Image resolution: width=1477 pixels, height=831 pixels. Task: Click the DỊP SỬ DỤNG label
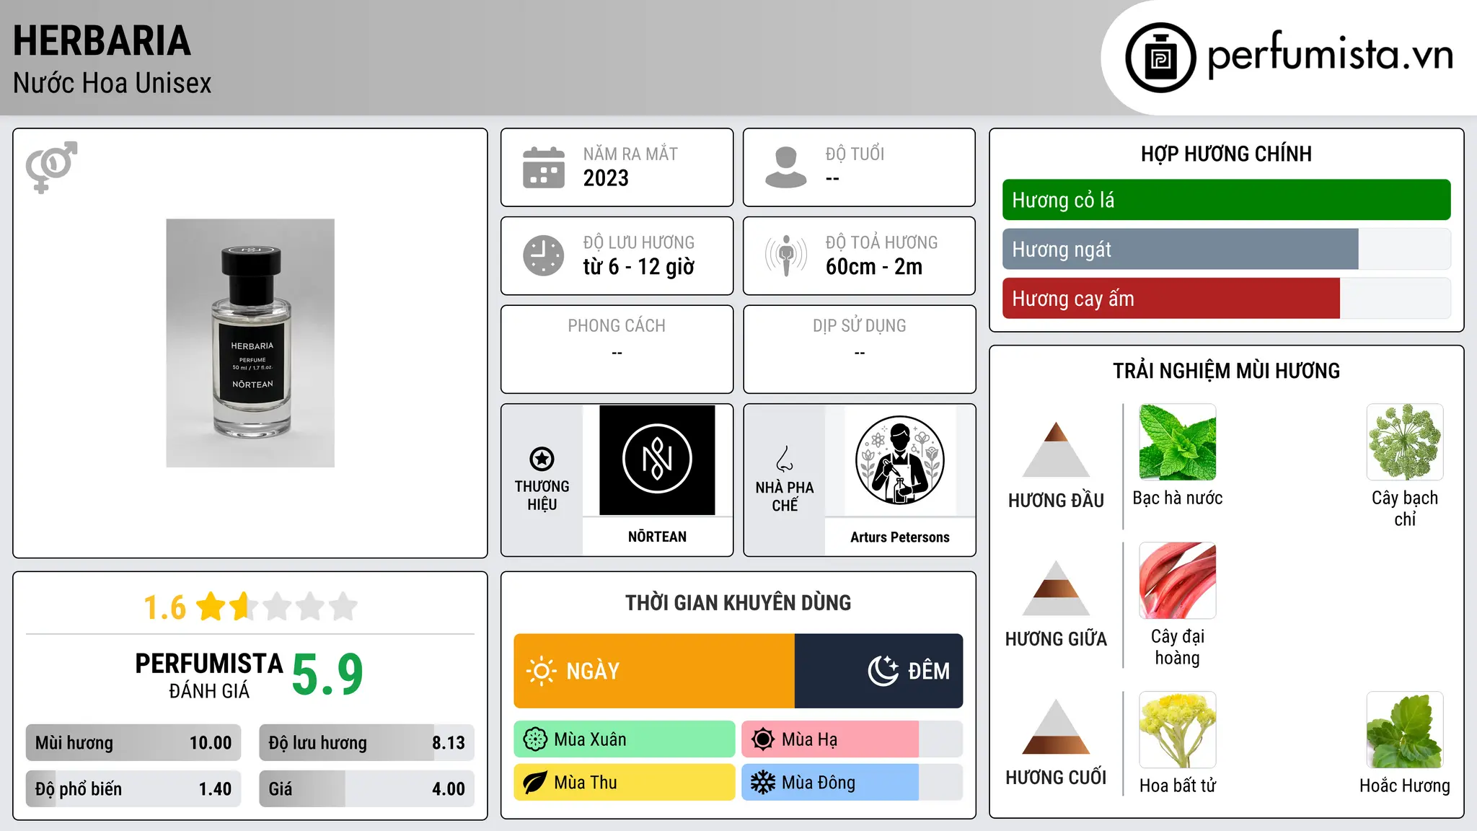pyautogui.click(x=859, y=326)
